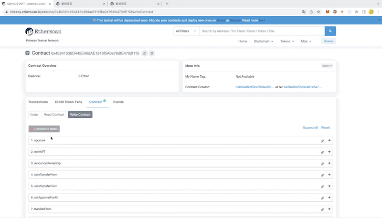Open the Blockchain navigation menu
Screen dimensions: 382x218
(x=263, y=42)
